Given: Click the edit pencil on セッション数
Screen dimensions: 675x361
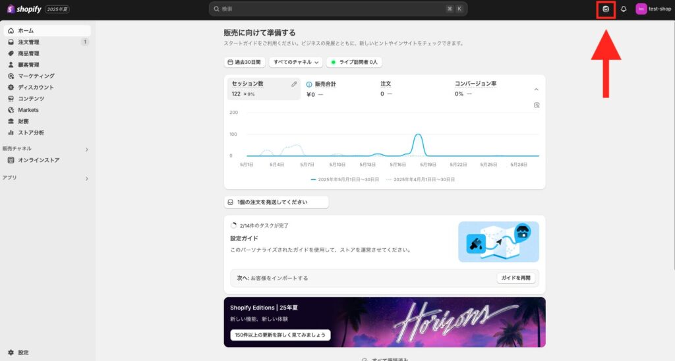Looking at the screenshot, I should [x=294, y=84].
